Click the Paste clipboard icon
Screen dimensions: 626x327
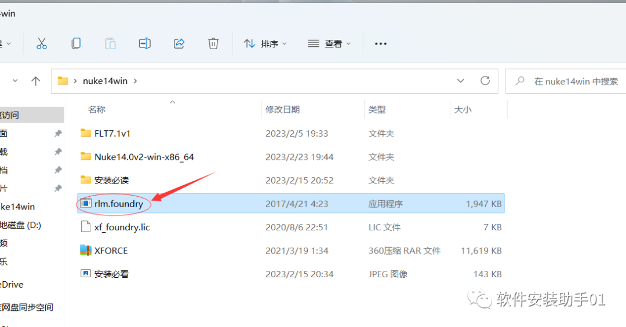(110, 43)
